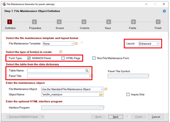Show help bubble beside File Maintenance Template
Screen dimensions: 170x122
(76, 44)
